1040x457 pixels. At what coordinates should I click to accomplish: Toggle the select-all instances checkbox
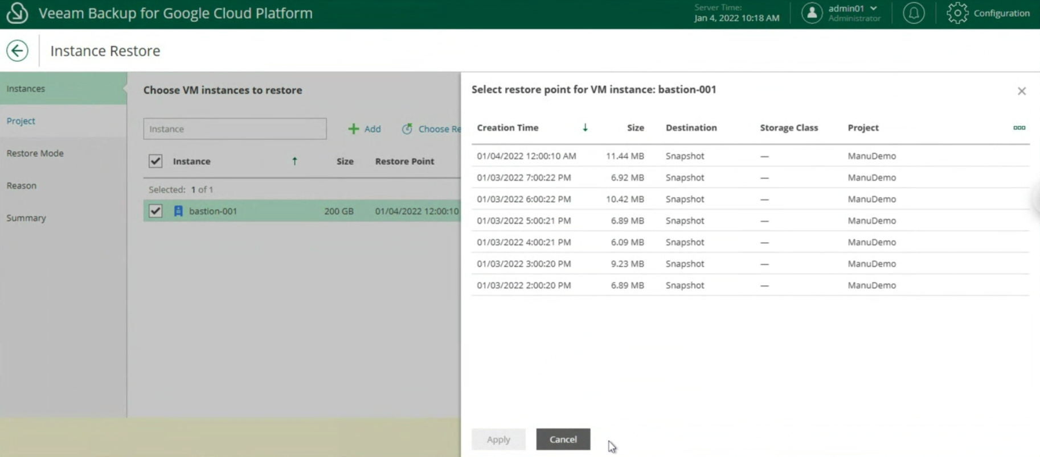155,161
